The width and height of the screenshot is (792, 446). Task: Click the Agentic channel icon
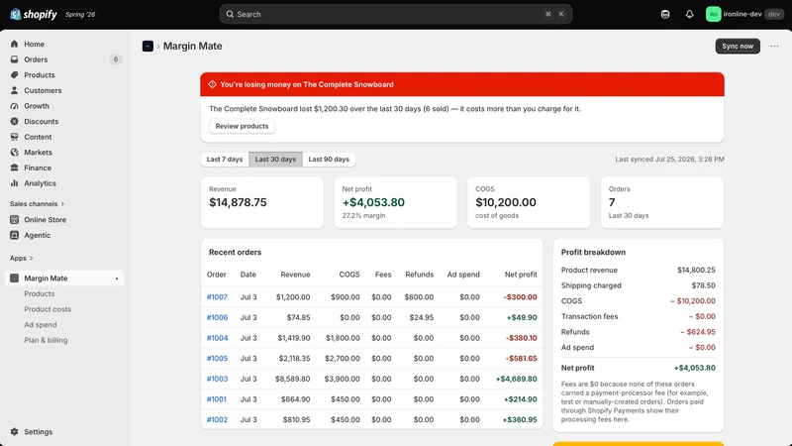pyautogui.click(x=14, y=235)
